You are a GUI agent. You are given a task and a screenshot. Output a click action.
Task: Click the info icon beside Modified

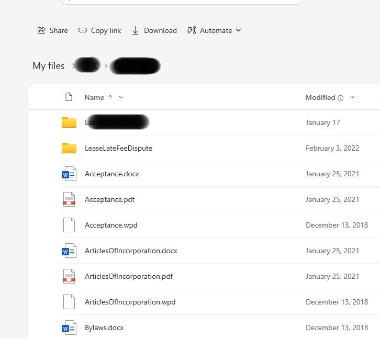pyautogui.click(x=341, y=98)
